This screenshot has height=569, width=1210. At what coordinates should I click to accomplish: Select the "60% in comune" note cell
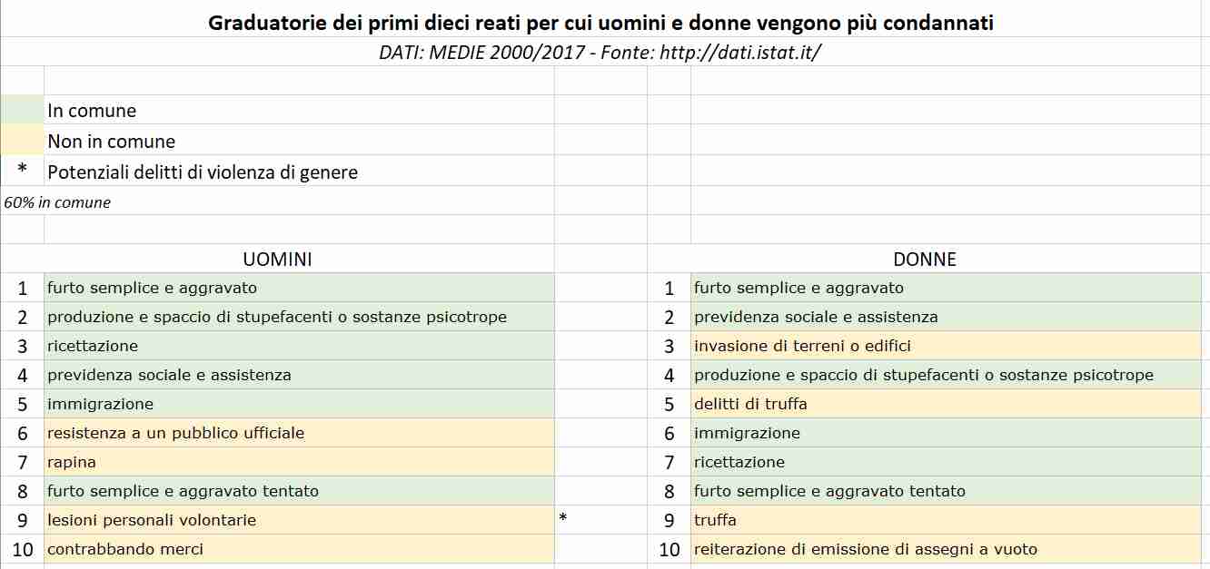pyautogui.click(x=57, y=202)
